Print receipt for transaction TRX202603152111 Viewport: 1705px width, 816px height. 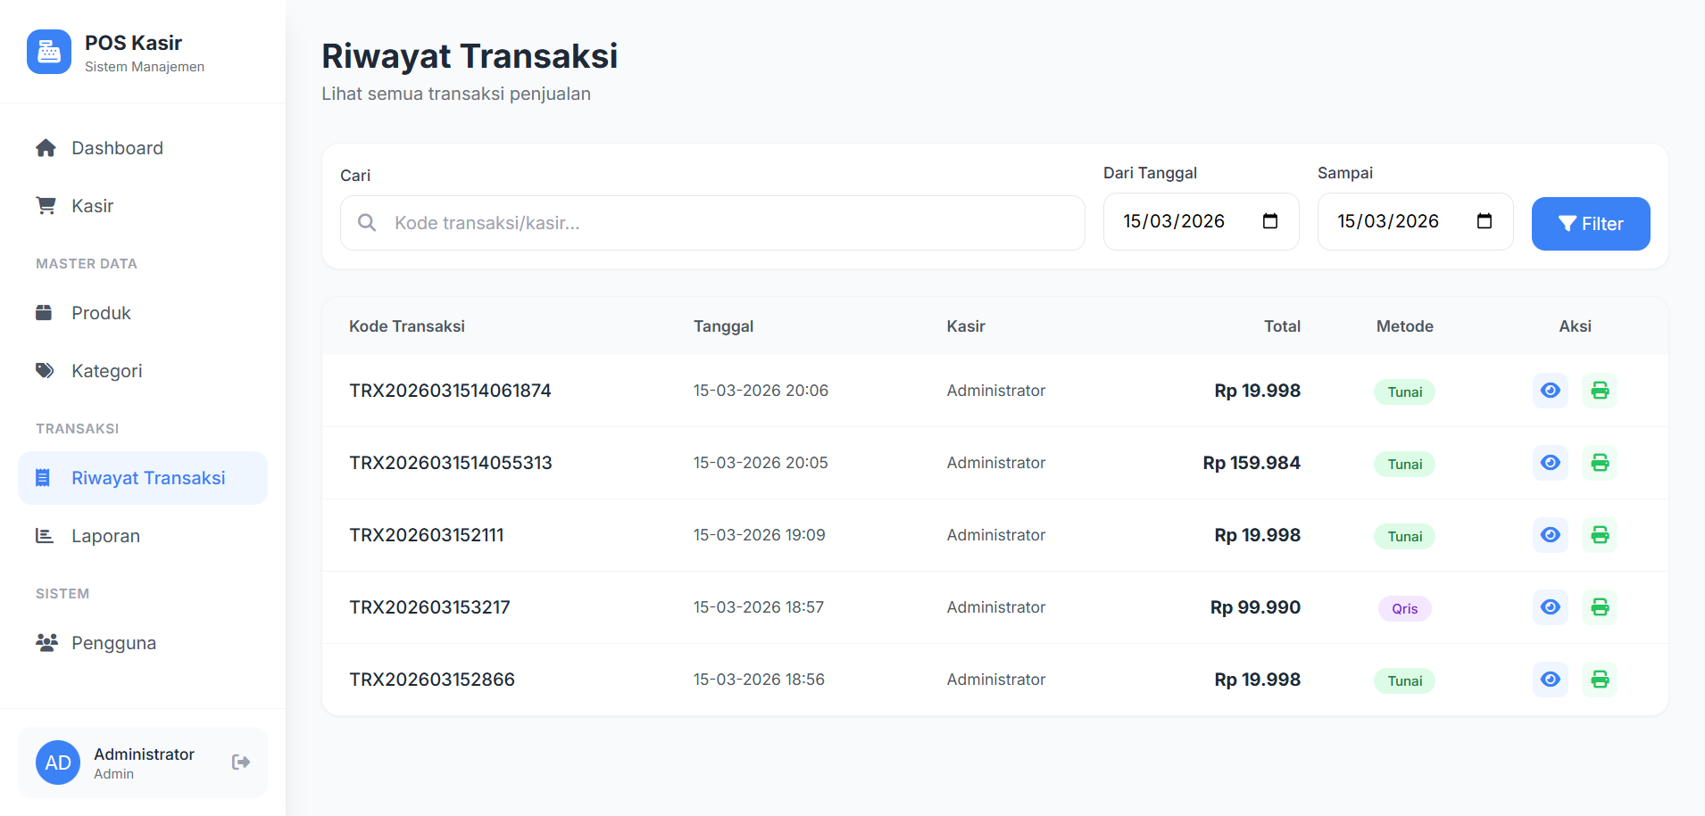click(x=1600, y=535)
